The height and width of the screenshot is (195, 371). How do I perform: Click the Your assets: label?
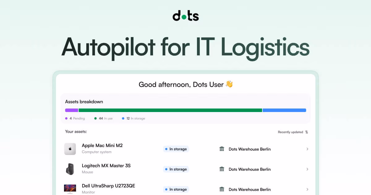point(76,132)
